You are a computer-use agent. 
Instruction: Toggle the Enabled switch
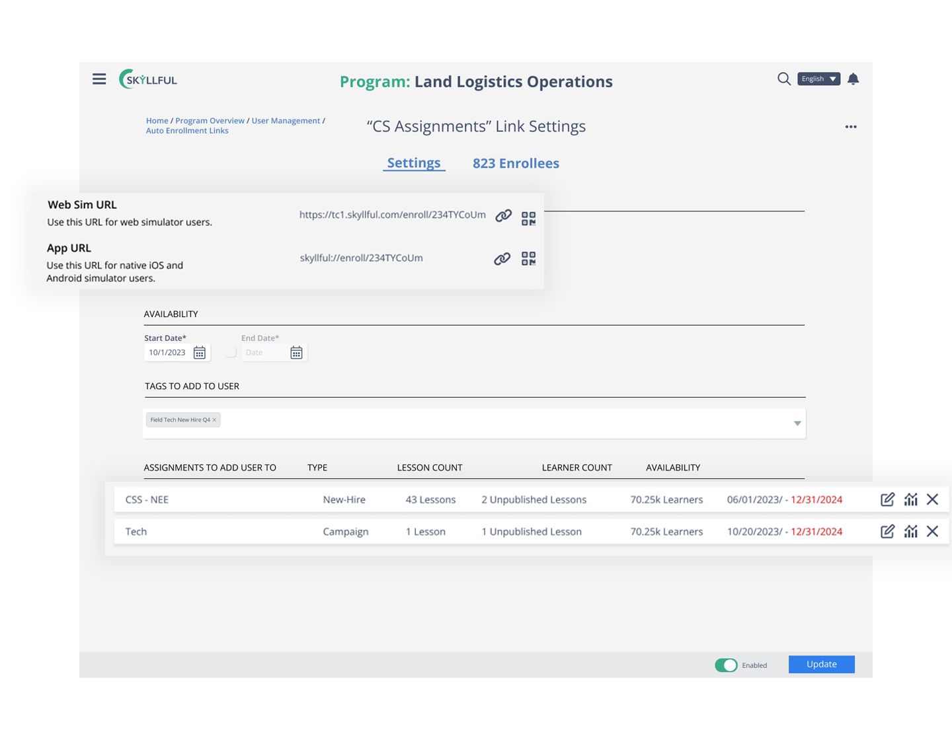tap(726, 665)
